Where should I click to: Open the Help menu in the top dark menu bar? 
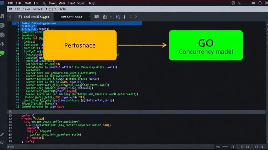click(91, 3)
